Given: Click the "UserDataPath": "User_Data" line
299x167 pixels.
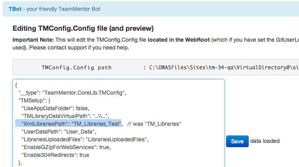Looking at the screenshot, I should pos(58,132).
